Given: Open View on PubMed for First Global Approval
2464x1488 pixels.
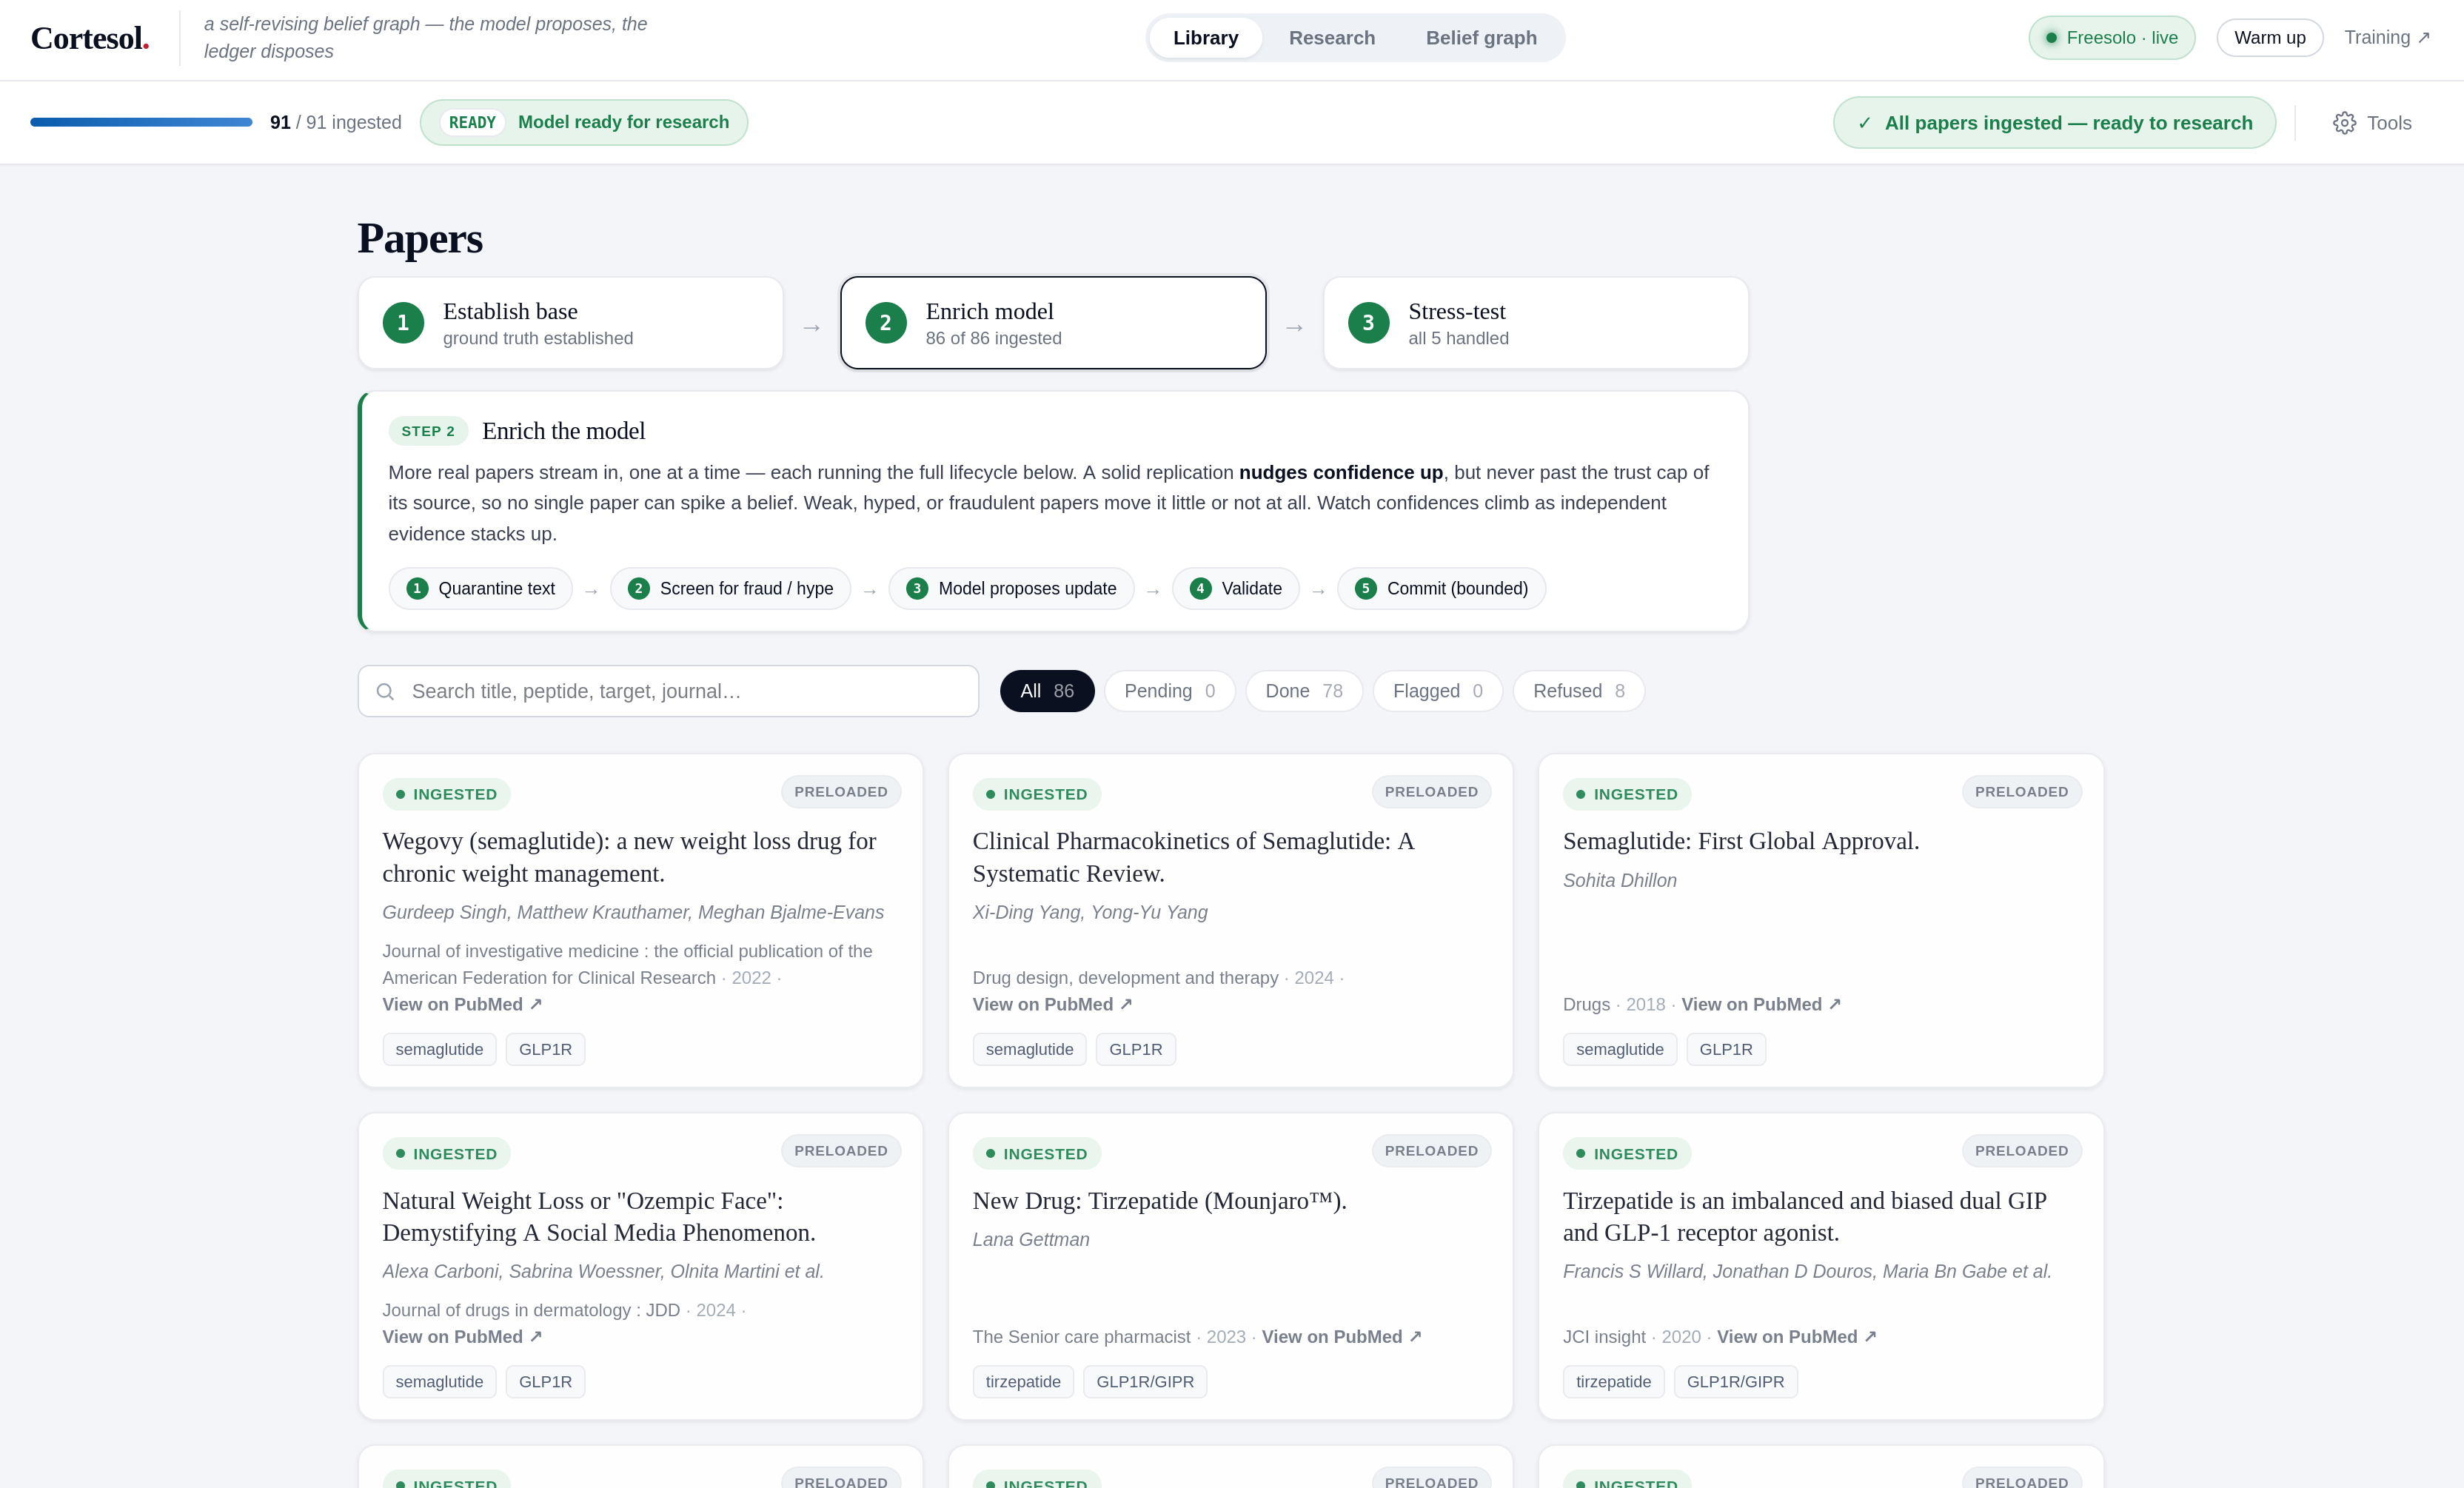Looking at the screenshot, I should pos(1761,1004).
